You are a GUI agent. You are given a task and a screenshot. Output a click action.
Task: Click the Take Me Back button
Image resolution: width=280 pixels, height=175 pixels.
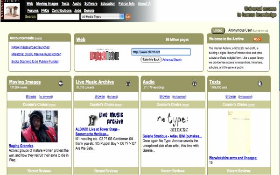pyautogui.click(x=151, y=60)
